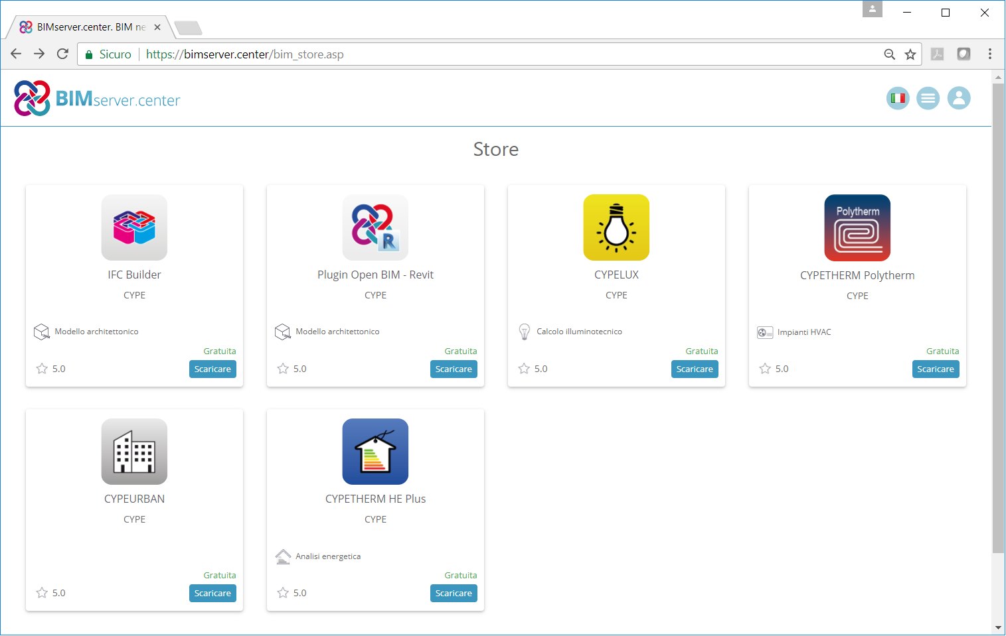
Task: Open the Plugin Open BIM - Revit title
Action: 375,275
